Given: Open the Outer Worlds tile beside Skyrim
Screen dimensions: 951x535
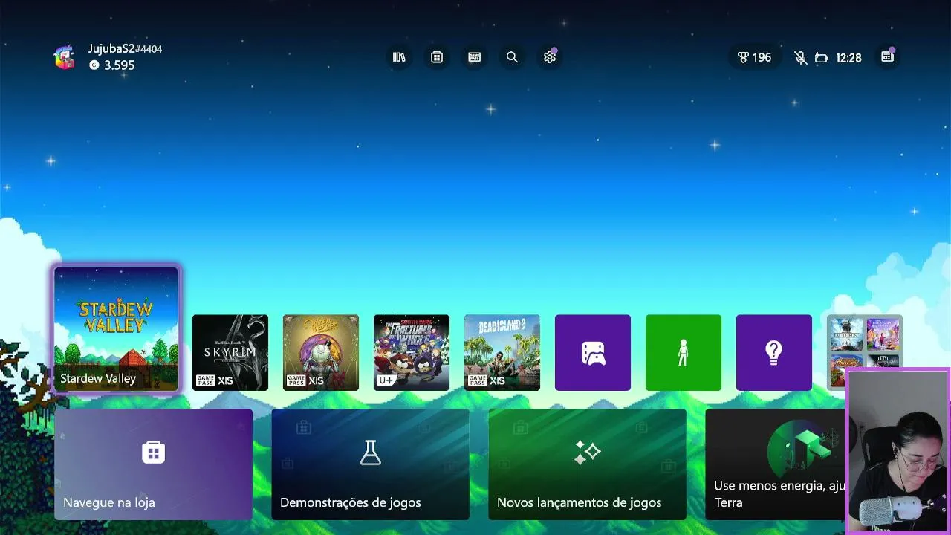Looking at the screenshot, I should pyautogui.click(x=321, y=352).
